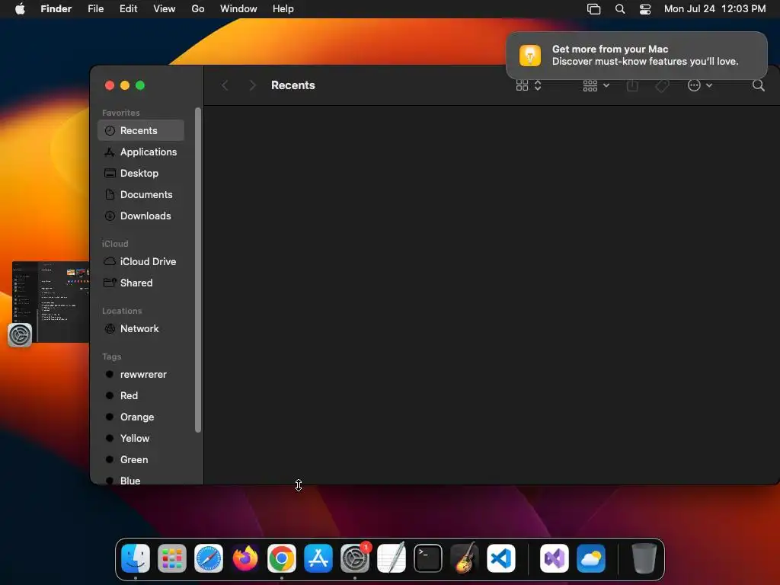Open iCloud Drive location

pyautogui.click(x=141, y=261)
